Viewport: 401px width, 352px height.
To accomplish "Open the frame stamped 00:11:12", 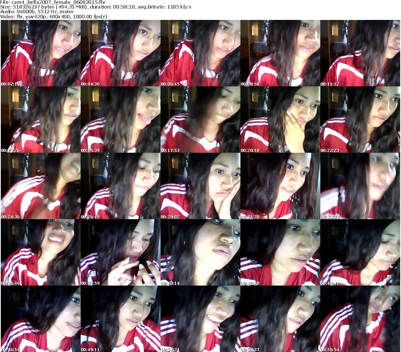I will click(x=360, y=53).
